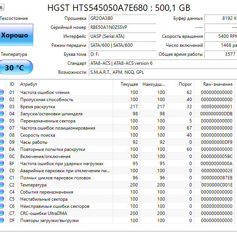The image size is (237, 234).
Task: Click the Стандарт field ATA8-ACS
Action: [x=163, y=63]
